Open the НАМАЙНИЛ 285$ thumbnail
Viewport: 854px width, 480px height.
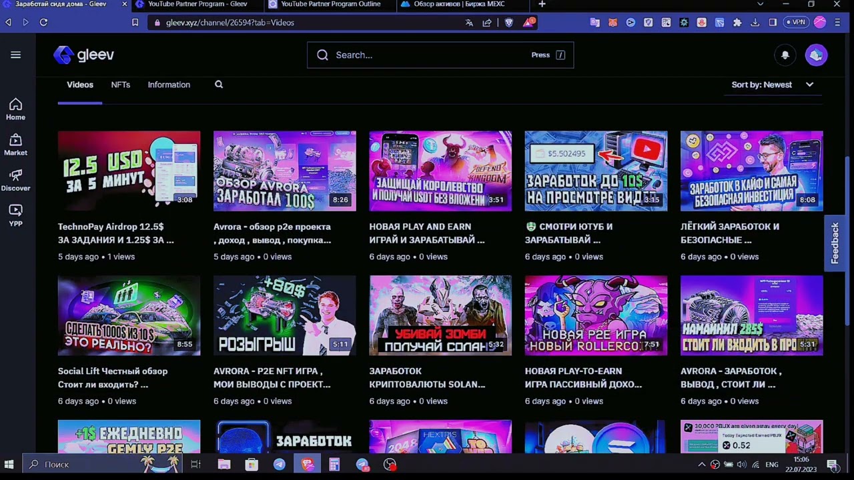(x=752, y=315)
